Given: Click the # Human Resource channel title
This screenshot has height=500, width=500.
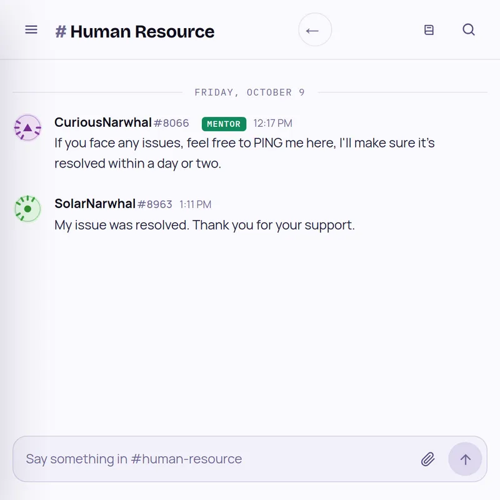Looking at the screenshot, I should tap(135, 32).
